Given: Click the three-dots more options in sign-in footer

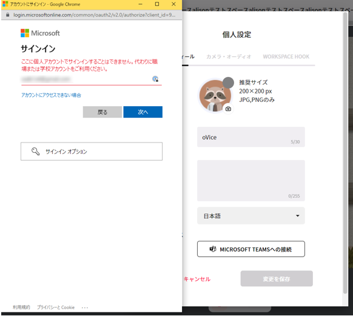Looking at the screenshot, I should click(x=85, y=308).
